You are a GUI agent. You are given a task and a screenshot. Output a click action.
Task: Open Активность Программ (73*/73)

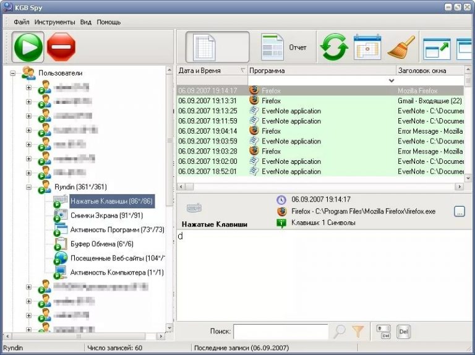[x=118, y=229]
